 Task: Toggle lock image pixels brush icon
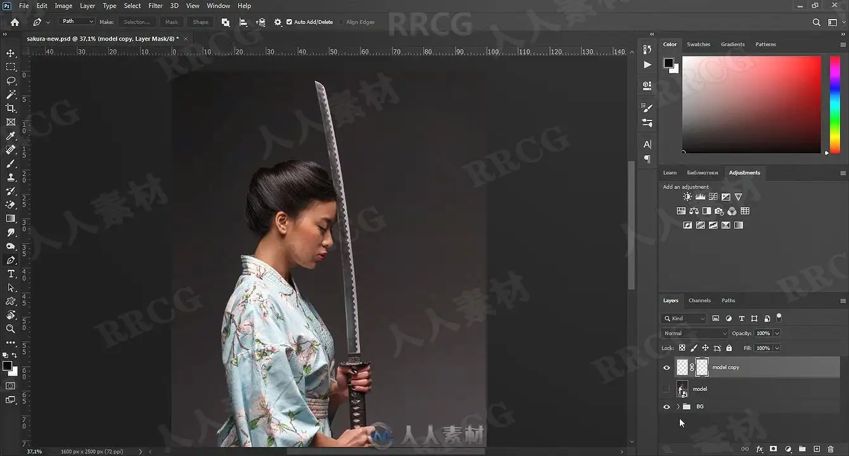click(694, 348)
